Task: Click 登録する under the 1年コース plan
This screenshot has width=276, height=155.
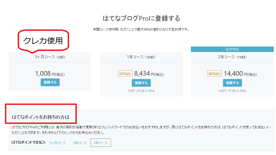Action: pyautogui.click(x=141, y=83)
